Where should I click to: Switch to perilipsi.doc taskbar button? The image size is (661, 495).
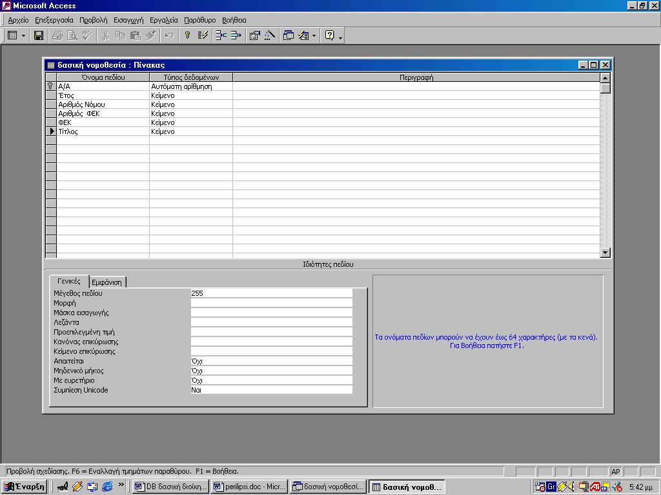click(250, 487)
